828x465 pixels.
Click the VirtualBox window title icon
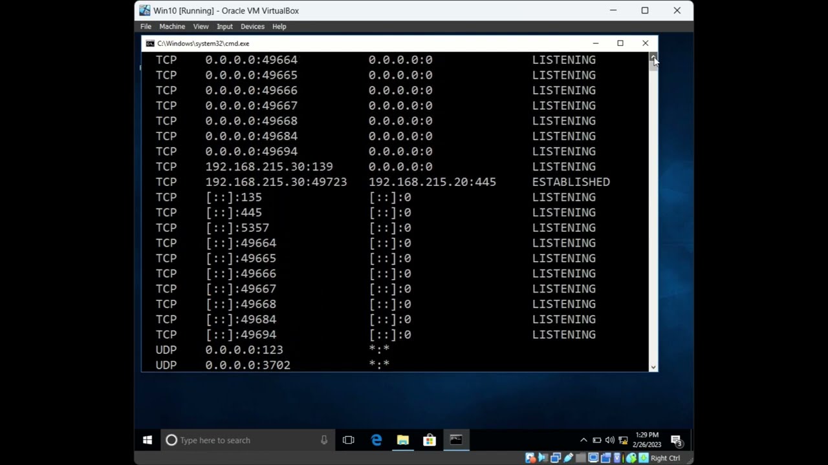click(x=145, y=10)
